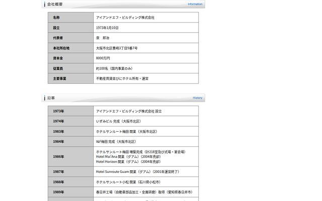This screenshot has height=201, width=322.
Task: Click the 会社概要 section heading
Action: [55, 4]
